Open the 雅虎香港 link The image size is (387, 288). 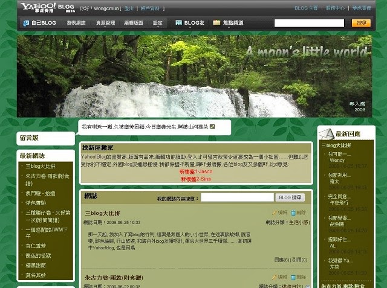point(362,8)
